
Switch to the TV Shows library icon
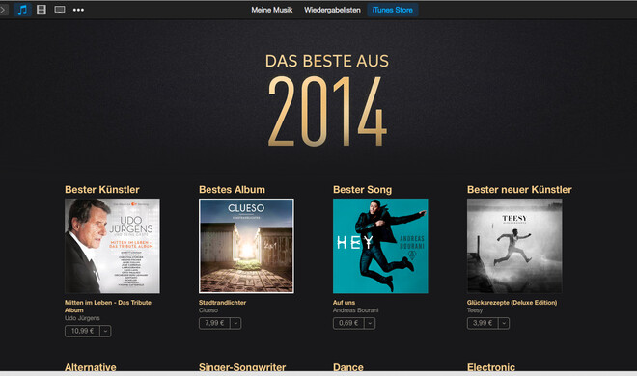click(60, 10)
